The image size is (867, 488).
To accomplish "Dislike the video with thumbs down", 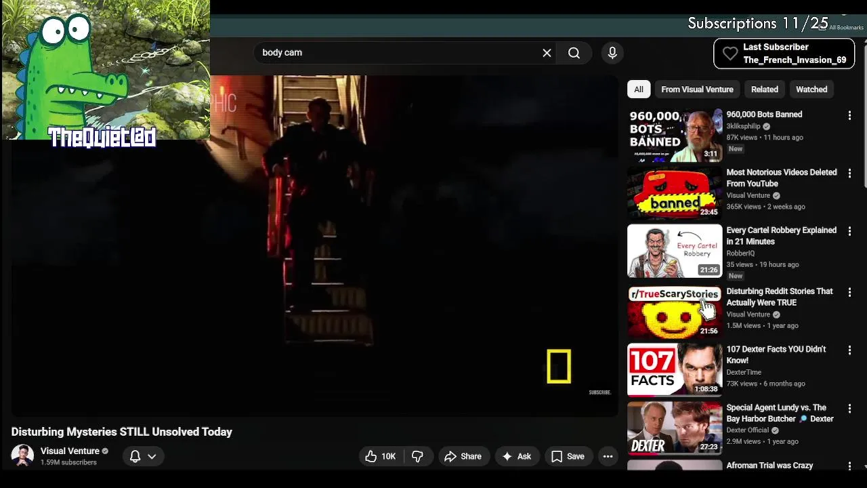I will point(417,457).
